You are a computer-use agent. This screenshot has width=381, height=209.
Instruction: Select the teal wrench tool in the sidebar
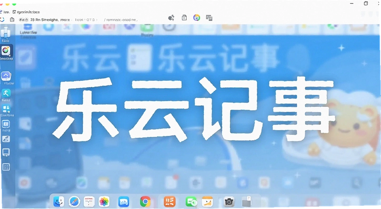click(6, 93)
